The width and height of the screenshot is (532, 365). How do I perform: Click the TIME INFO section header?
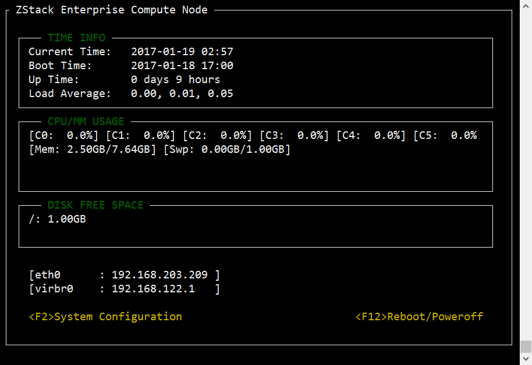coord(77,38)
